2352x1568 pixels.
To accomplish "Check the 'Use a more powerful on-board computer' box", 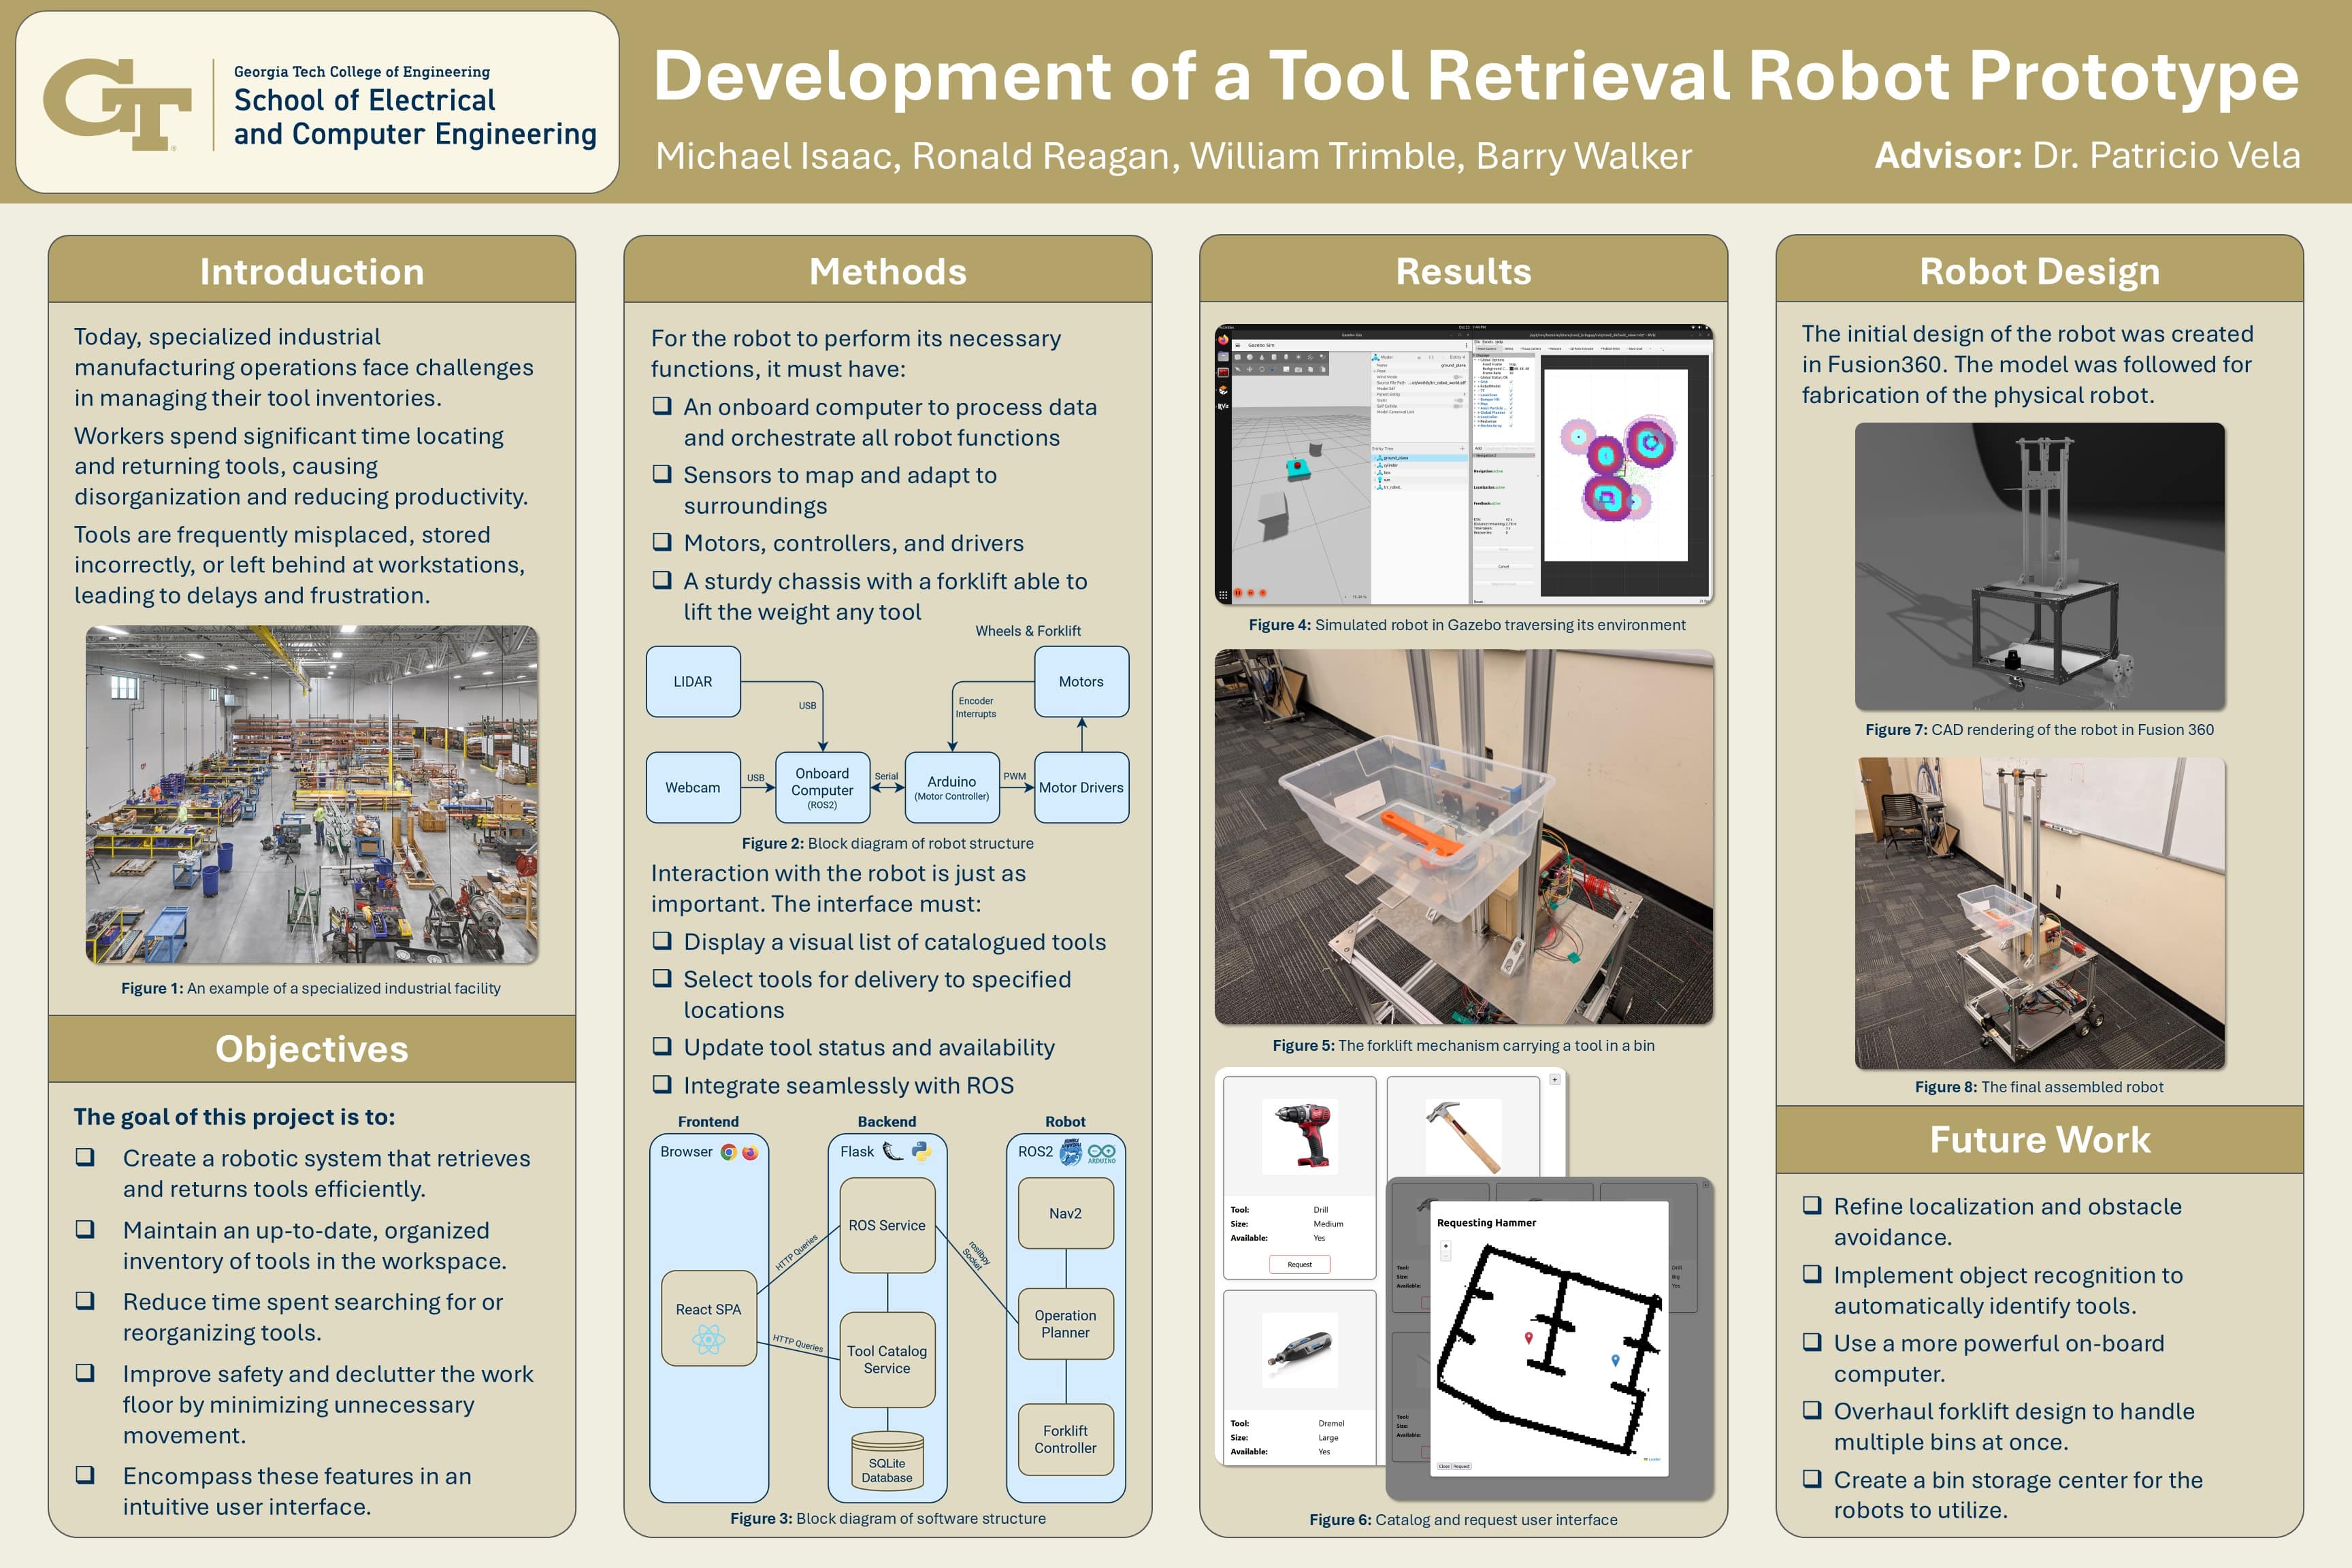I will [x=1812, y=1342].
